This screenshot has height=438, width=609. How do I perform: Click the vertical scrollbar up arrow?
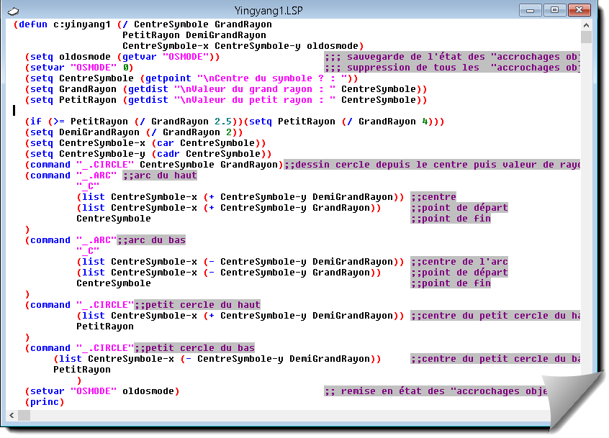pos(586,24)
